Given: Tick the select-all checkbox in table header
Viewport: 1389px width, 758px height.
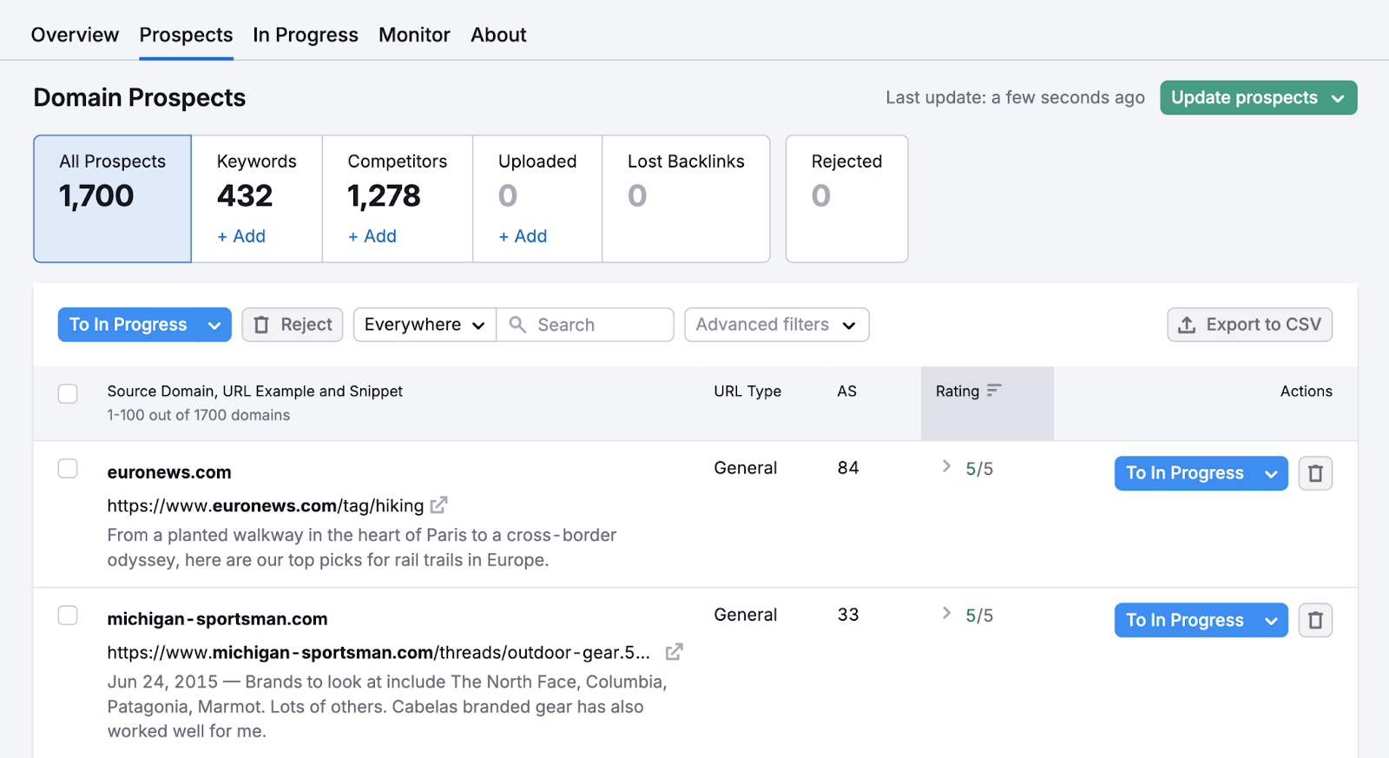Looking at the screenshot, I should click(68, 393).
